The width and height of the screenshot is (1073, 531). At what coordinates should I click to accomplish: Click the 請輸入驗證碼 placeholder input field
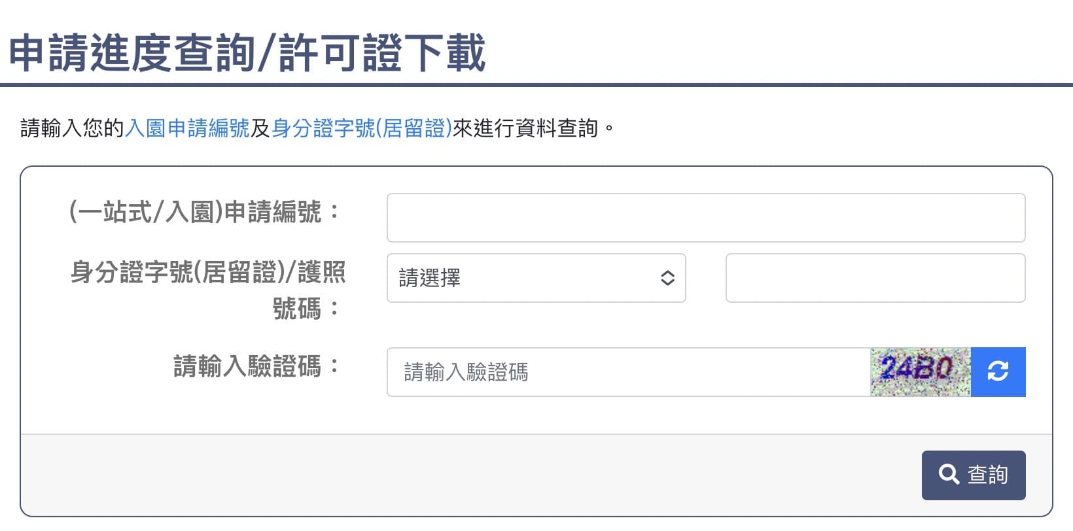tap(629, 372)
